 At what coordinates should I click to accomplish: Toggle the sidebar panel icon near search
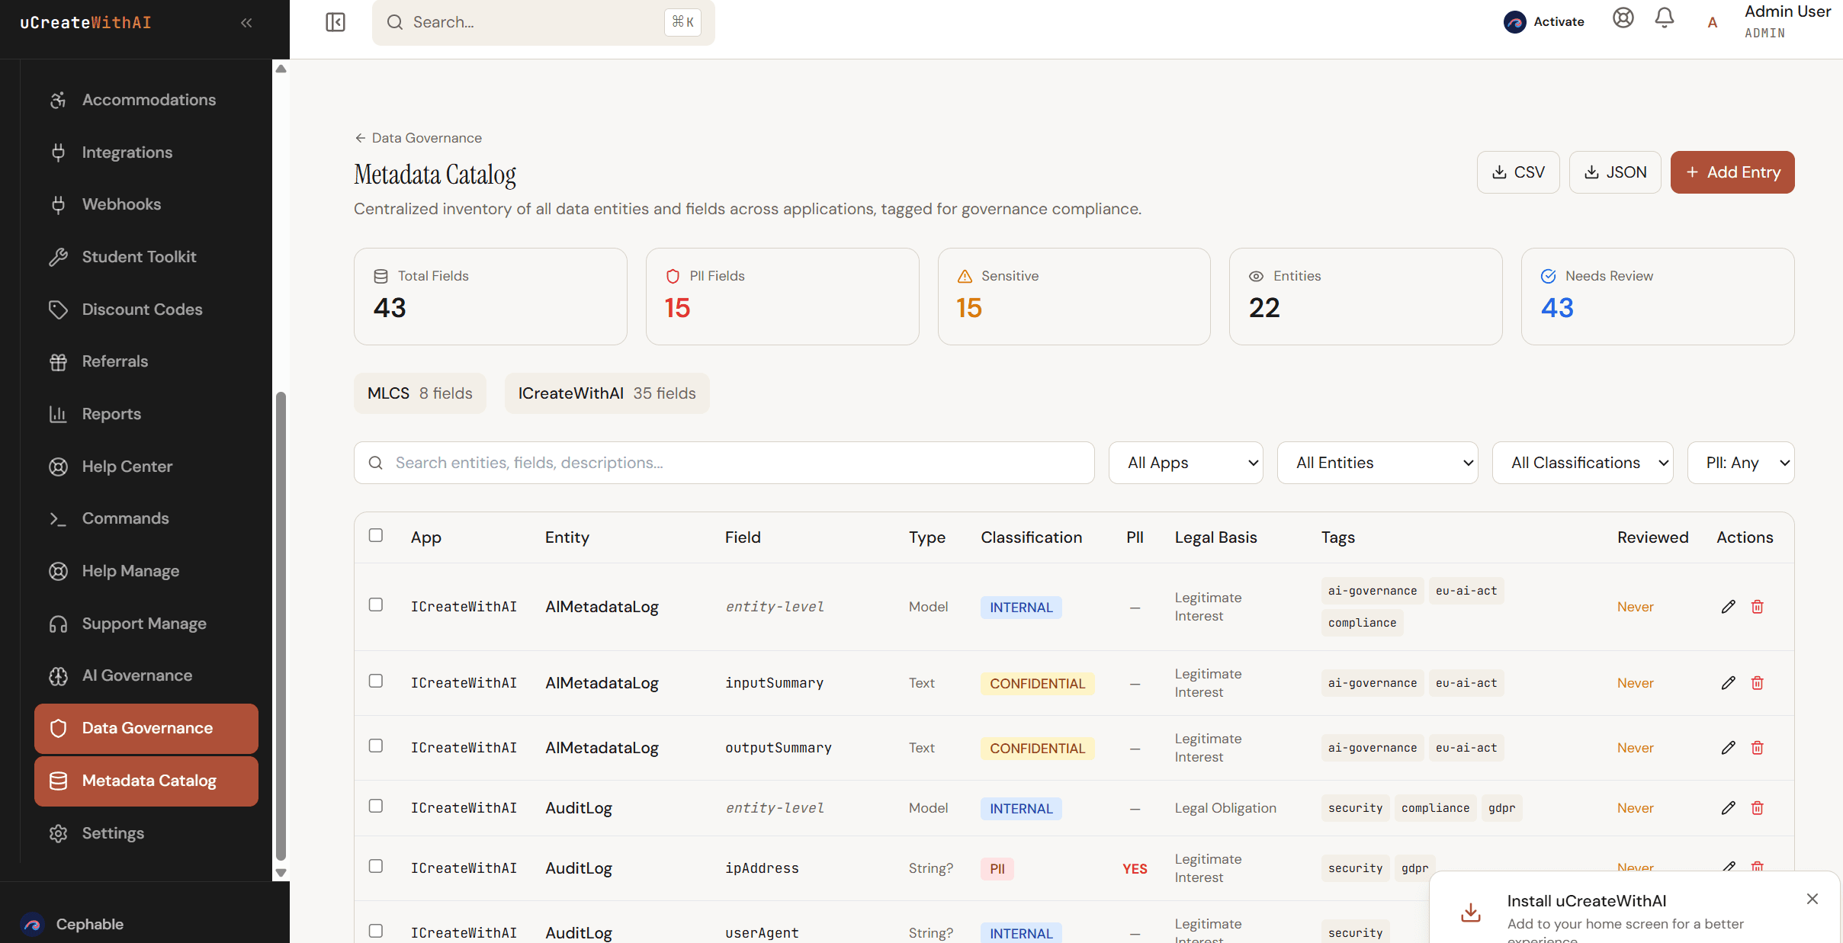336,22
